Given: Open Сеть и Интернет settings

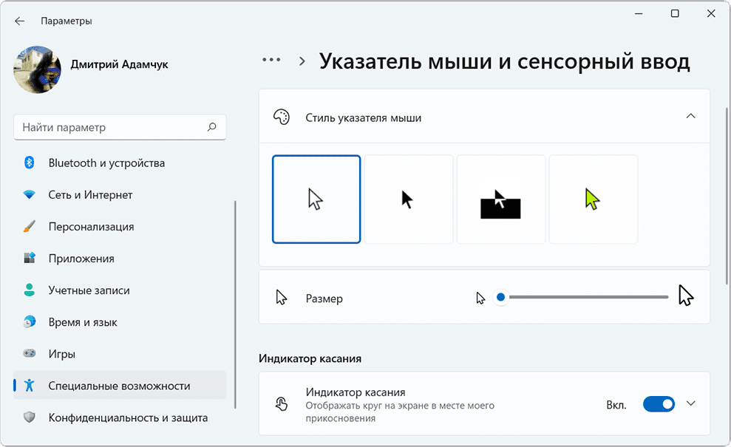Looking at the screenshot, I should coord(120,195).
